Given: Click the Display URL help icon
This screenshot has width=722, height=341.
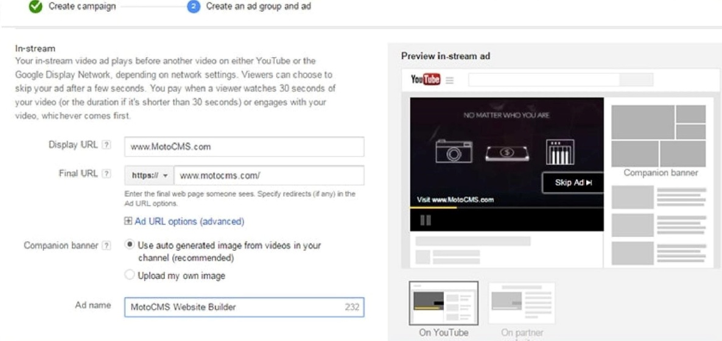Looking at the screenshot, I should click(107, 145).
